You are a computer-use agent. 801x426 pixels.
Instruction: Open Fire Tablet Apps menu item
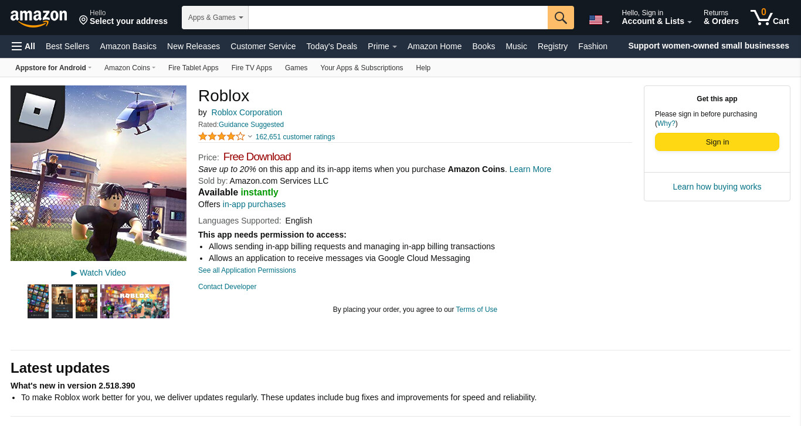tap(194, 68)
